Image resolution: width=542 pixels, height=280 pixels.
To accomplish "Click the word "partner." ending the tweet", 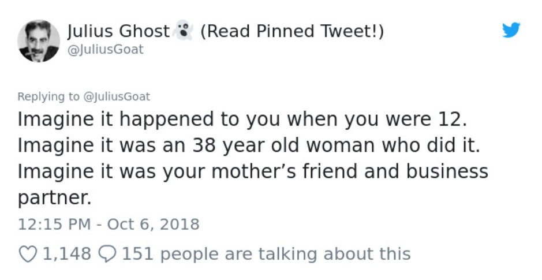I will point(54,199).
